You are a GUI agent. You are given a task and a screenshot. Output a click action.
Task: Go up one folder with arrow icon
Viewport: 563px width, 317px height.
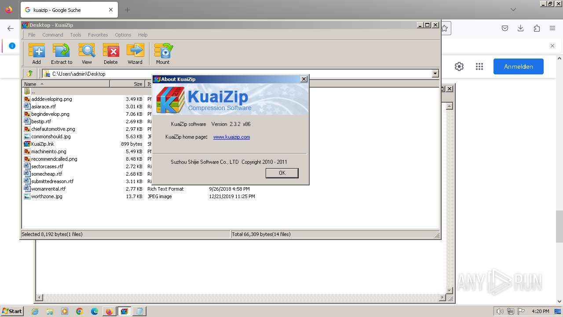coord(29,74)
